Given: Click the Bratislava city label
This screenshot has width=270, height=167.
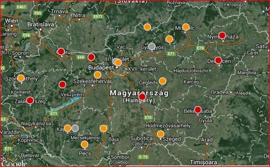Looking at the screenshot, I should (41, 24).
